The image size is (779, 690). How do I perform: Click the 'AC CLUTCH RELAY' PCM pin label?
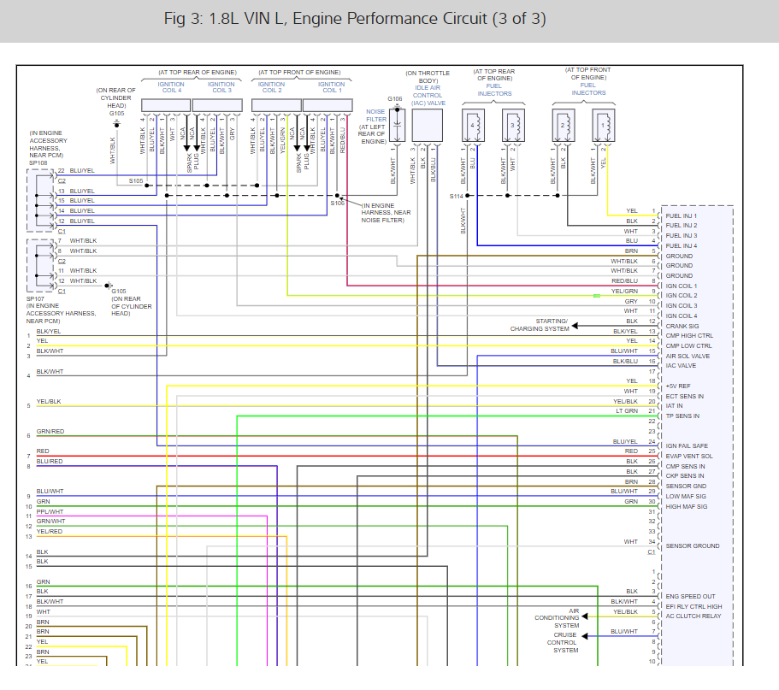pos(693,616)
